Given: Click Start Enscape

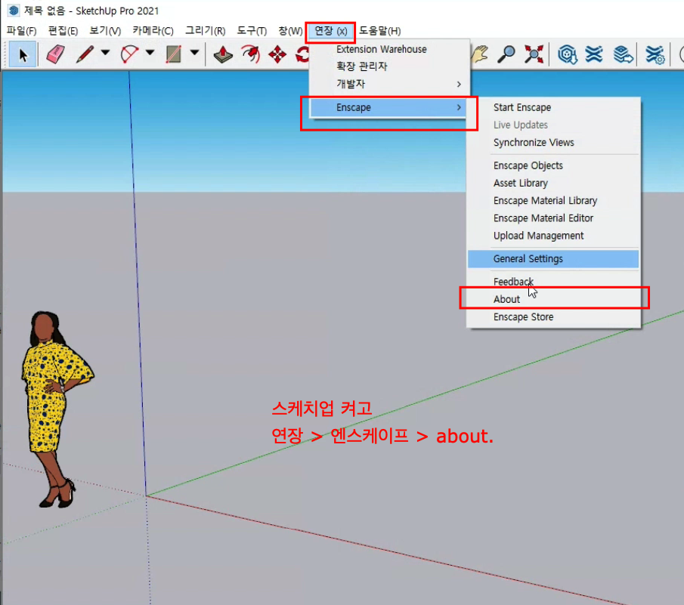Looking at the screenshot, I should coord(522,107).
